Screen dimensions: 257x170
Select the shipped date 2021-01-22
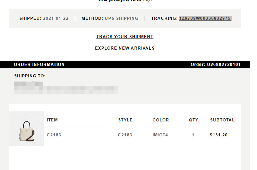click(x=55, y=18)
